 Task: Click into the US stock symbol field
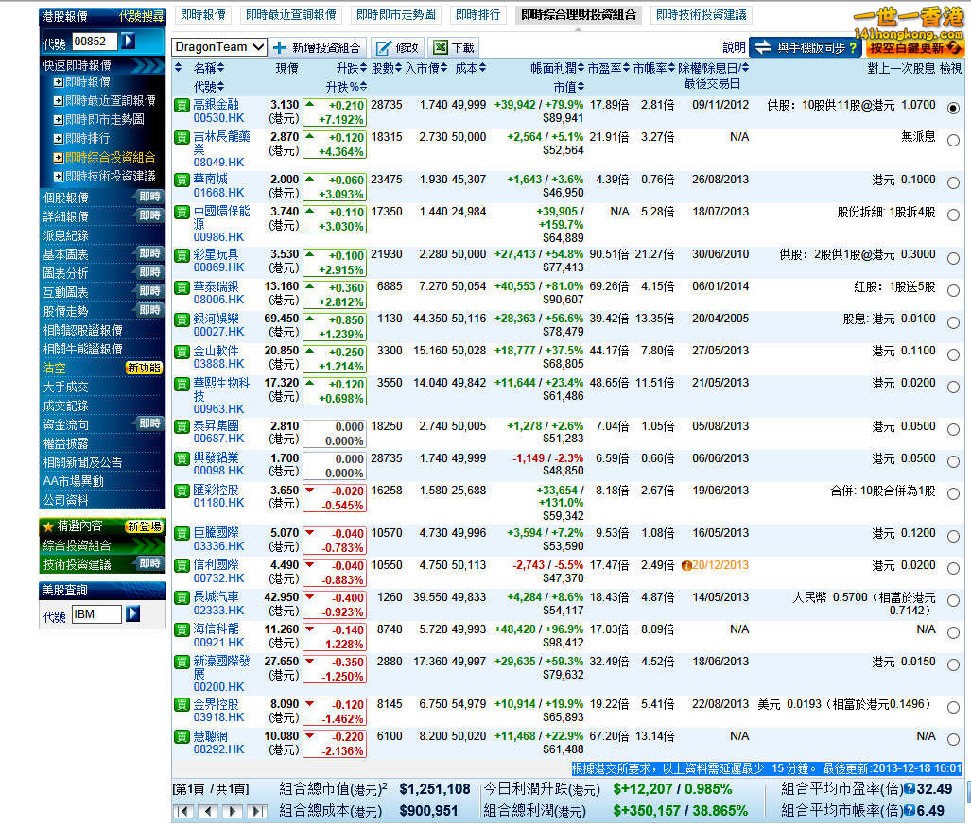coord(96,614)
